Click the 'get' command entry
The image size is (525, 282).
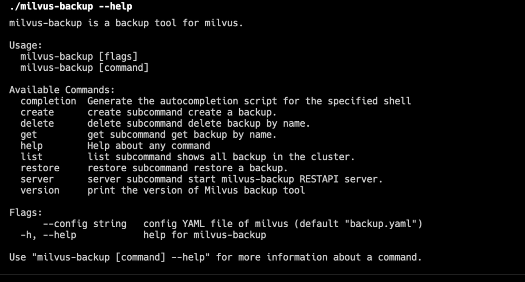point(29,134)
